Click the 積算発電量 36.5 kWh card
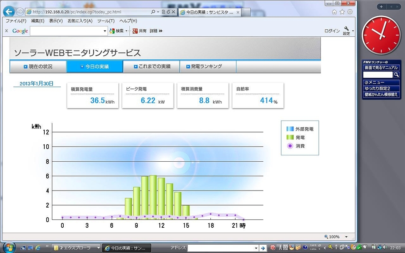This screenshot has height=253, width=405. pos(93,96)
